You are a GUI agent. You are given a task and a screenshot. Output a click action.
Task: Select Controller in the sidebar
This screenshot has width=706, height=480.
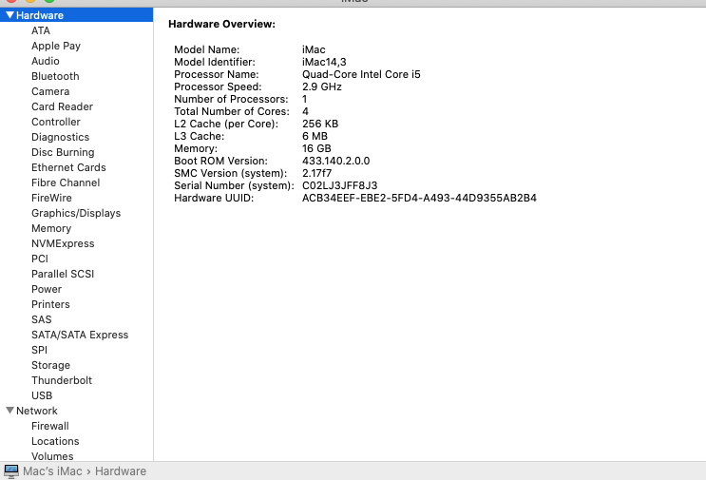point(56,122)
